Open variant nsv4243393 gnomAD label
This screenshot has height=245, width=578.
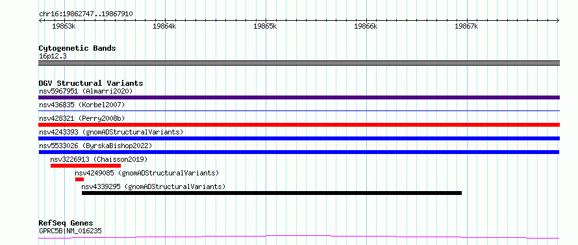tap(111, 132)
